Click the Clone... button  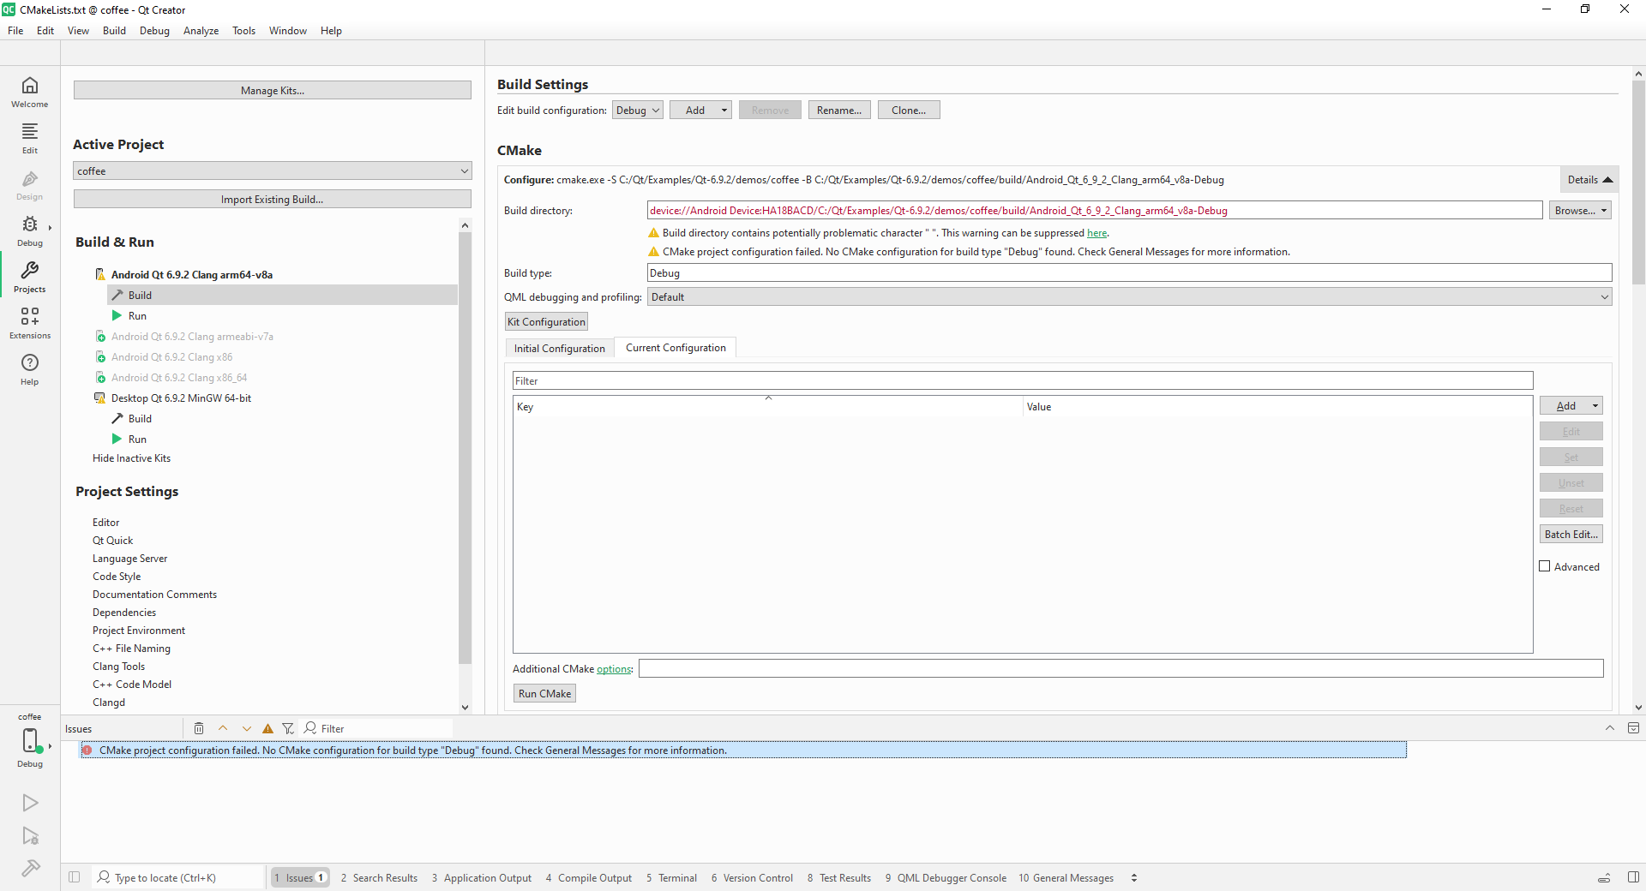pos(909,111)
